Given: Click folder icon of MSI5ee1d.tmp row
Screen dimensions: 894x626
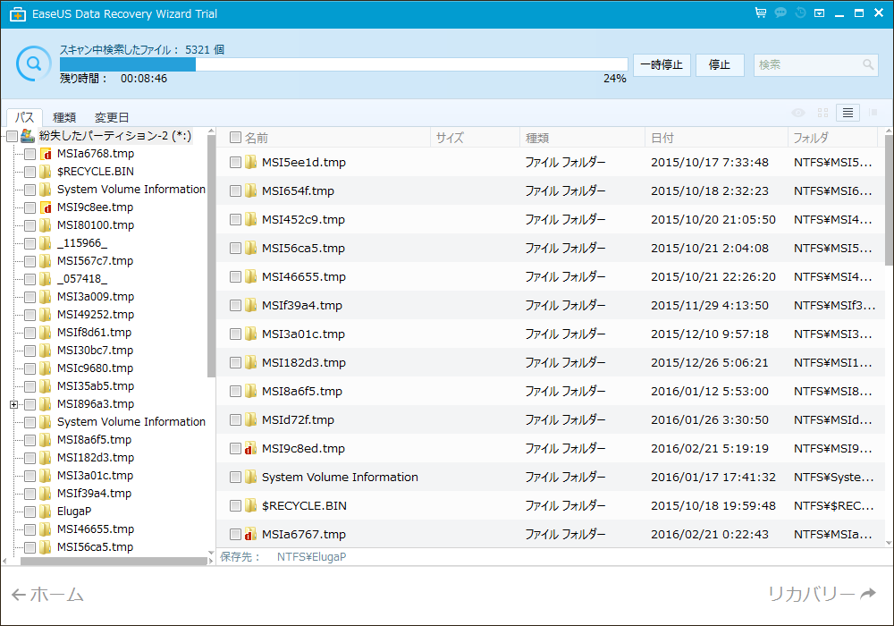Looking at the screenshot, I should coord(250,162).
